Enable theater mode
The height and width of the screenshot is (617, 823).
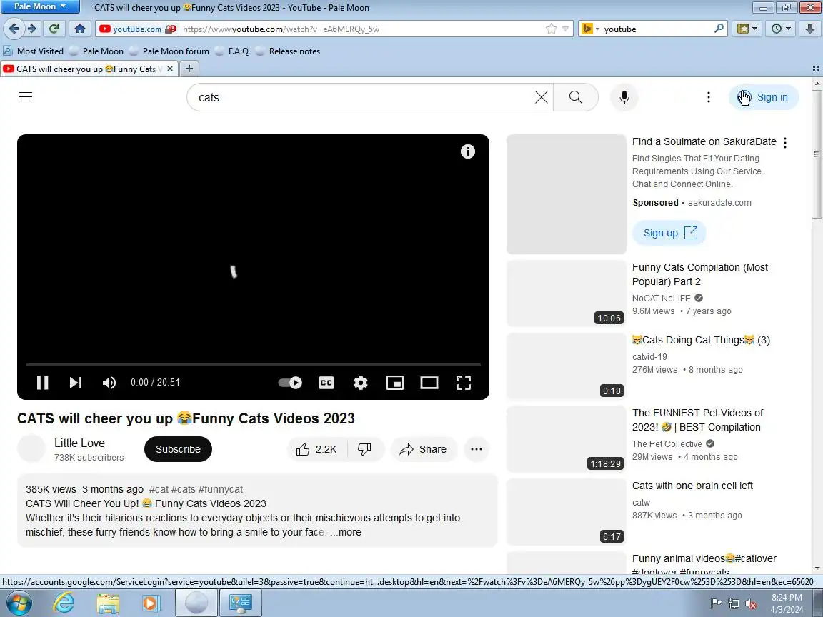(x=429, y=383)
